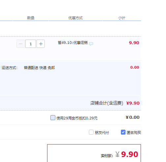
Task: Click the shipping fee 0.00 value
Action: pos(135,67)
